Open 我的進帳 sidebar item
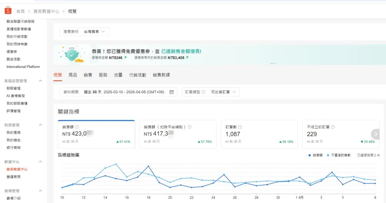Screen dimensions: 386x203 (14, 133)
